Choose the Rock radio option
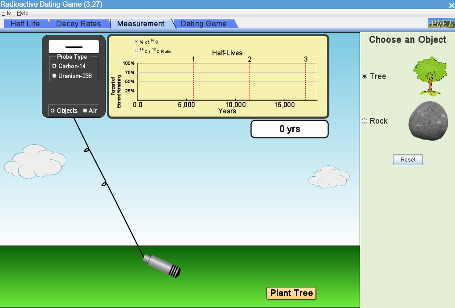 [x=365, y=121]
